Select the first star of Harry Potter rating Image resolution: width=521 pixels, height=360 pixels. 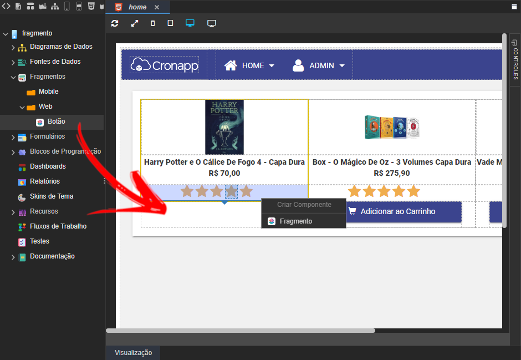[x=187, y=191]
